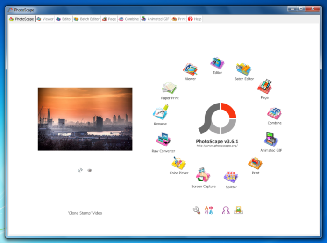Switch to the Page tab
The width and height of the screenshot is (327, 243).
pos(109,19)
